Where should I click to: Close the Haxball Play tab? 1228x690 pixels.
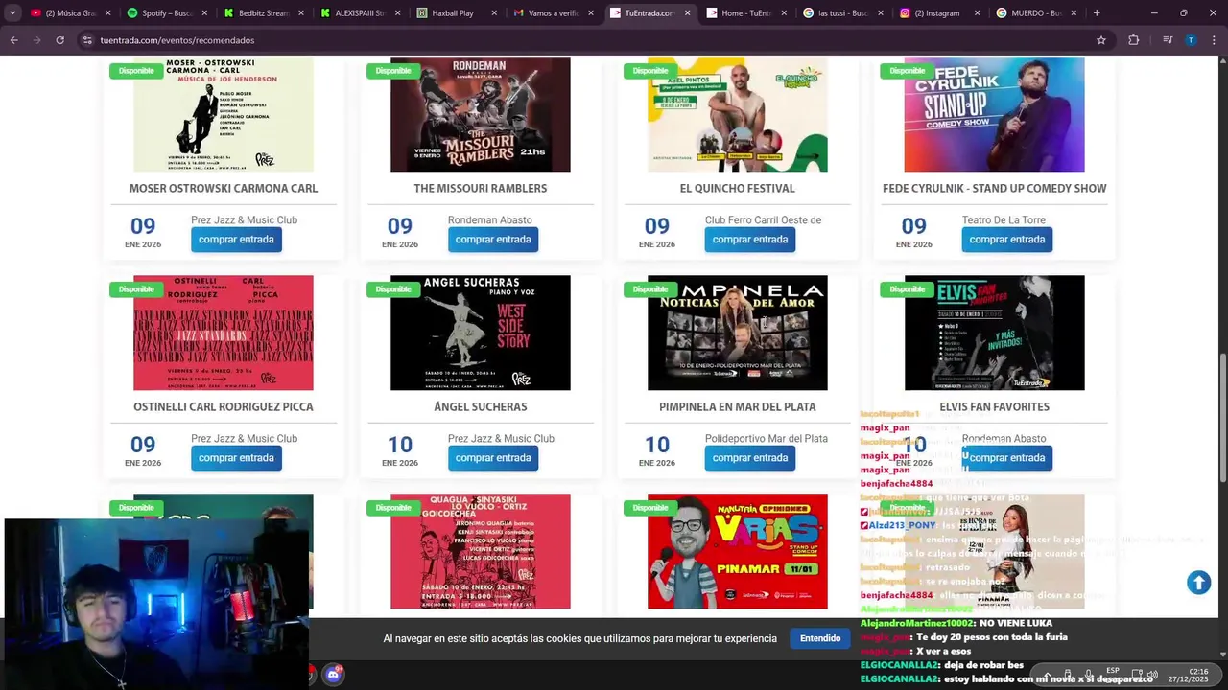[494, 13]
